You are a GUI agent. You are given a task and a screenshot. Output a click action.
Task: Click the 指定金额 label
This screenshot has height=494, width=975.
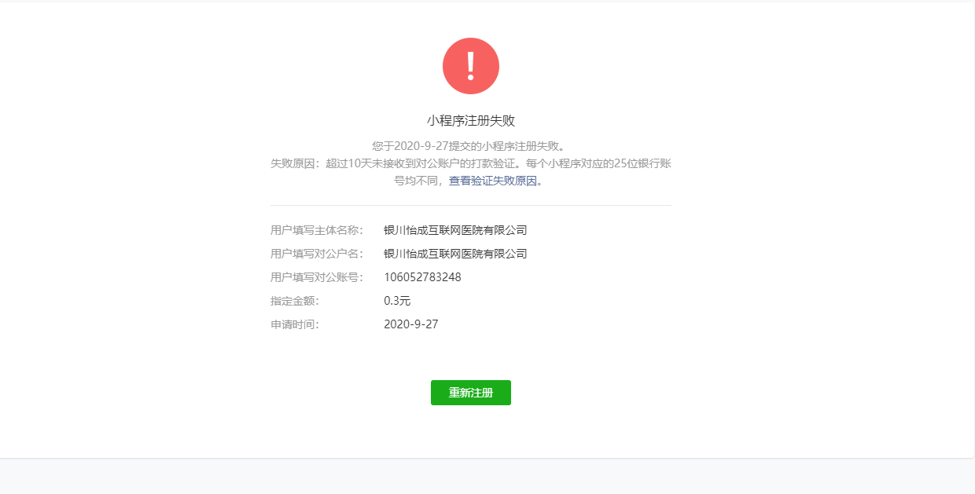click(x=295, y=301)
